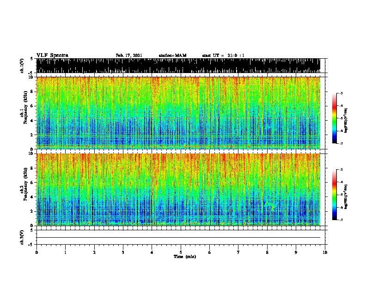The height and width of the screenshot is (283, 366).
Task: Click the ch.2 spectrogram color bar
Action: 335,195
